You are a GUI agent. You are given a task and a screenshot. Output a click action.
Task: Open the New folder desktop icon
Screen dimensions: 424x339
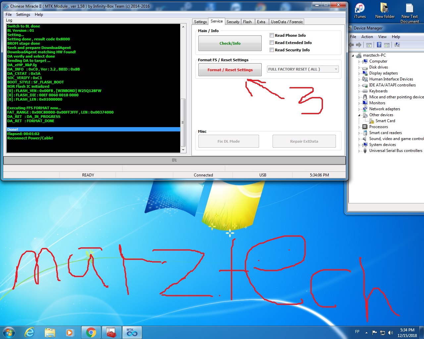coord(385,11)
